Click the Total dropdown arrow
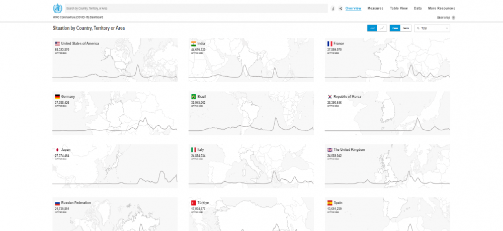 click(x=447, y=29)
